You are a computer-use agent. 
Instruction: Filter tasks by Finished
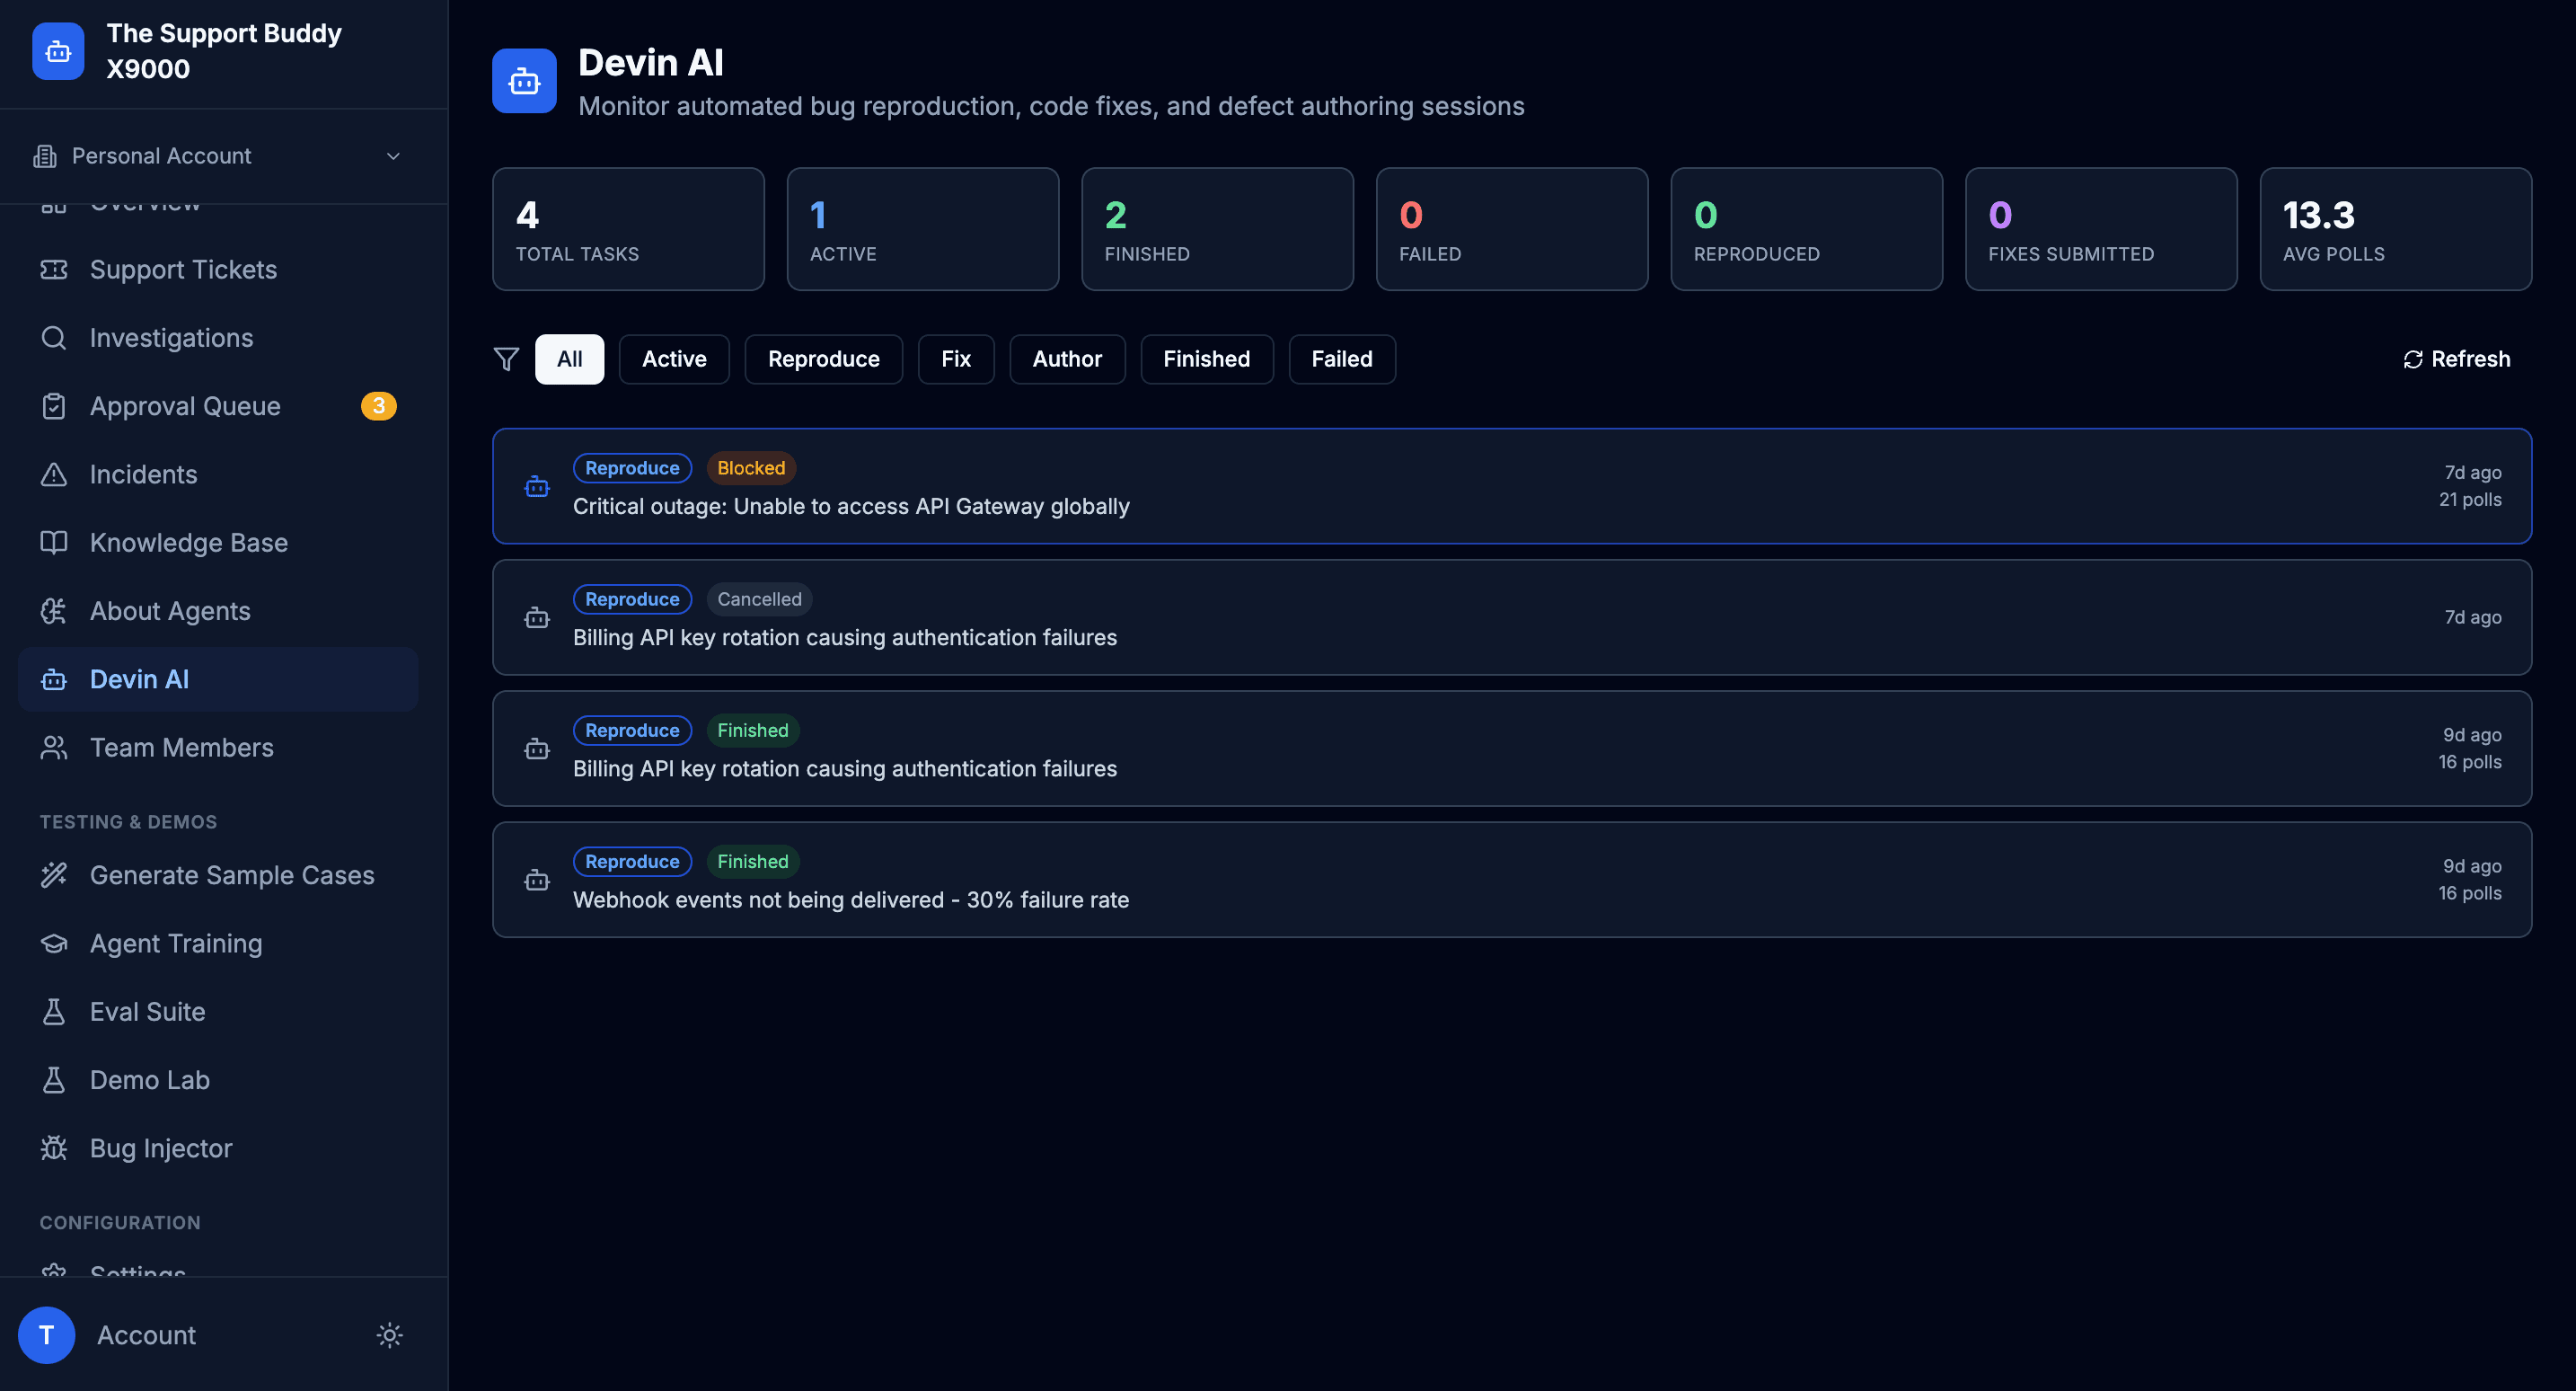(x=1207, y=359)
